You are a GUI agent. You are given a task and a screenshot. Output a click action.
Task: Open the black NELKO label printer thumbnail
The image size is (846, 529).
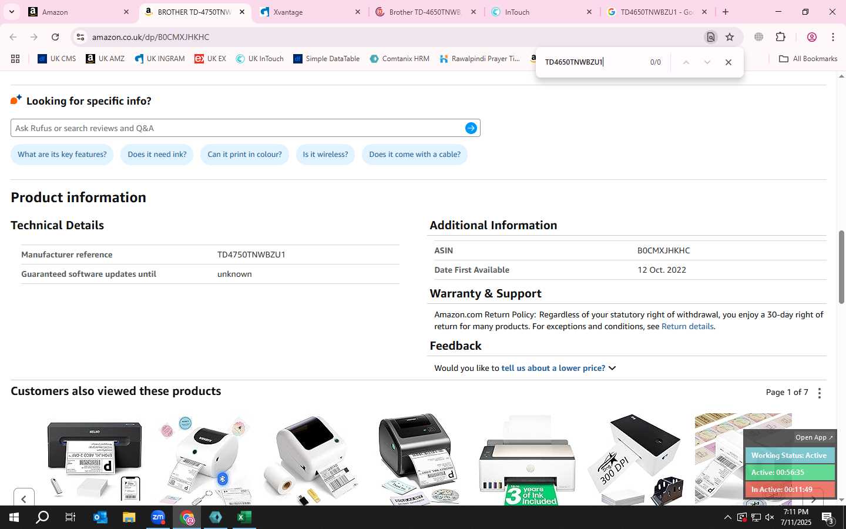[95, 460]
